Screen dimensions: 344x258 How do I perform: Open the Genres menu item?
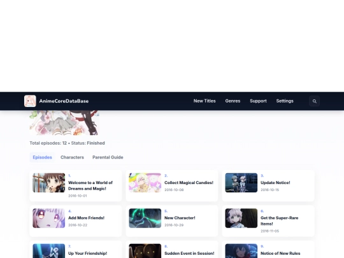coord(233,101)
